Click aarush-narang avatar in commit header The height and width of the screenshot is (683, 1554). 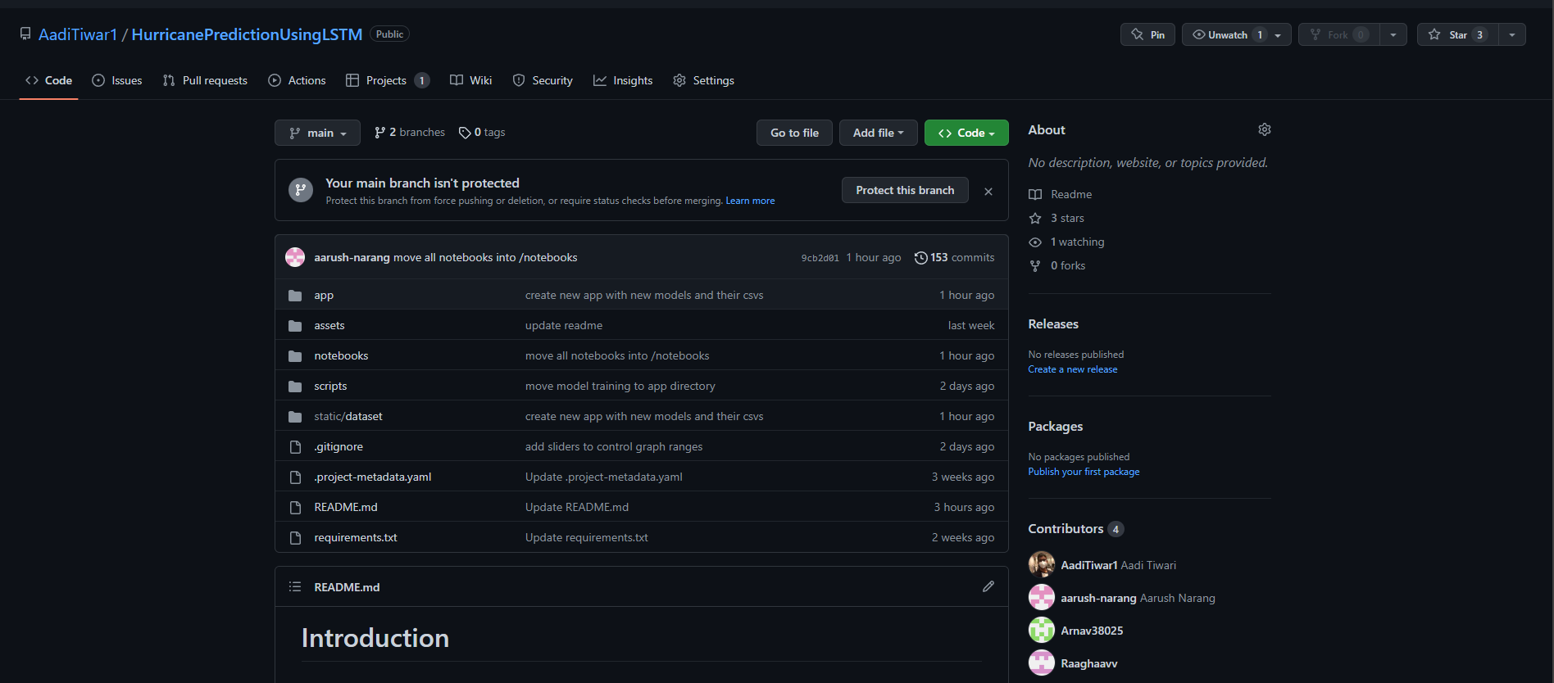pos(295,257)
